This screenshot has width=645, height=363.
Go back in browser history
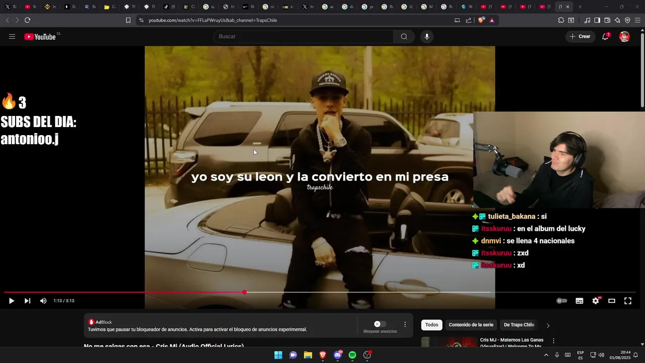pos(7,20)
